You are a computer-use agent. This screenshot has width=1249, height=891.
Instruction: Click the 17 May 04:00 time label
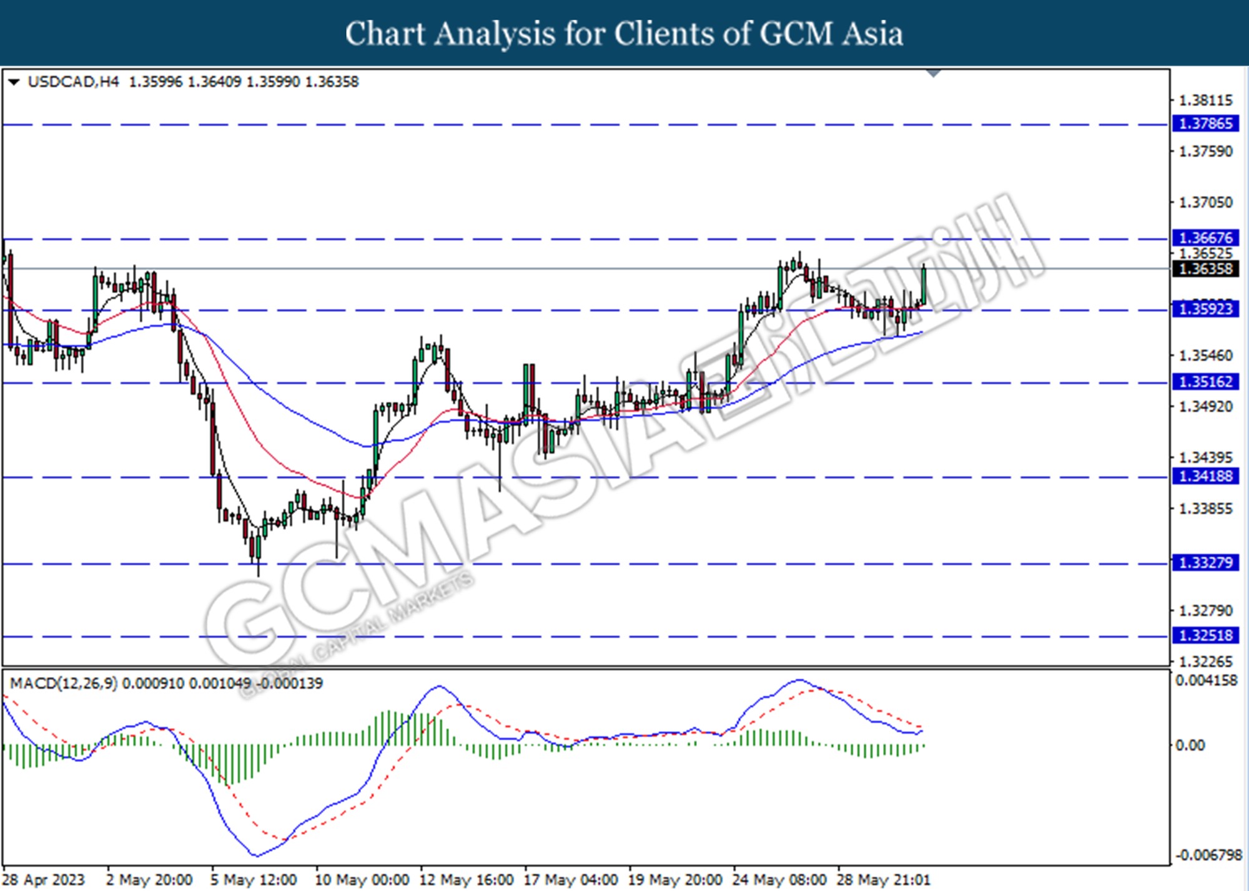pos(571,880)
